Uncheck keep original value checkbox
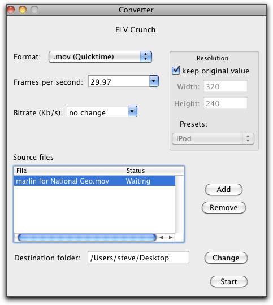The width and height of the screenshot is (273, 305). pos(176,70)
